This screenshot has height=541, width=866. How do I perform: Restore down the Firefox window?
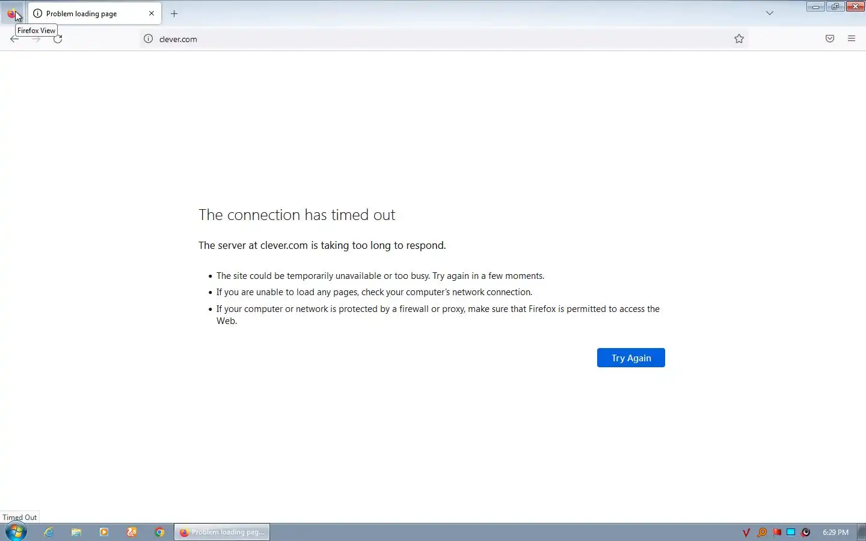[x=835, y=7]
